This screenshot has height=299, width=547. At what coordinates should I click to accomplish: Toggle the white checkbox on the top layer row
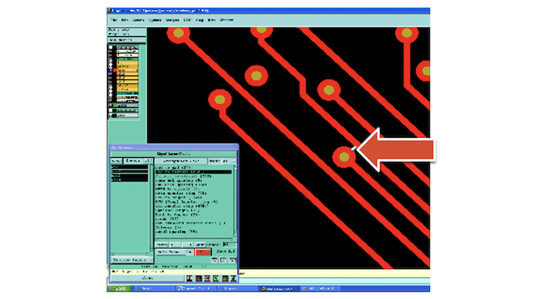[110, 47]
